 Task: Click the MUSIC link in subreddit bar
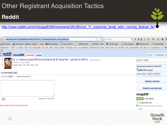point(146,48)
